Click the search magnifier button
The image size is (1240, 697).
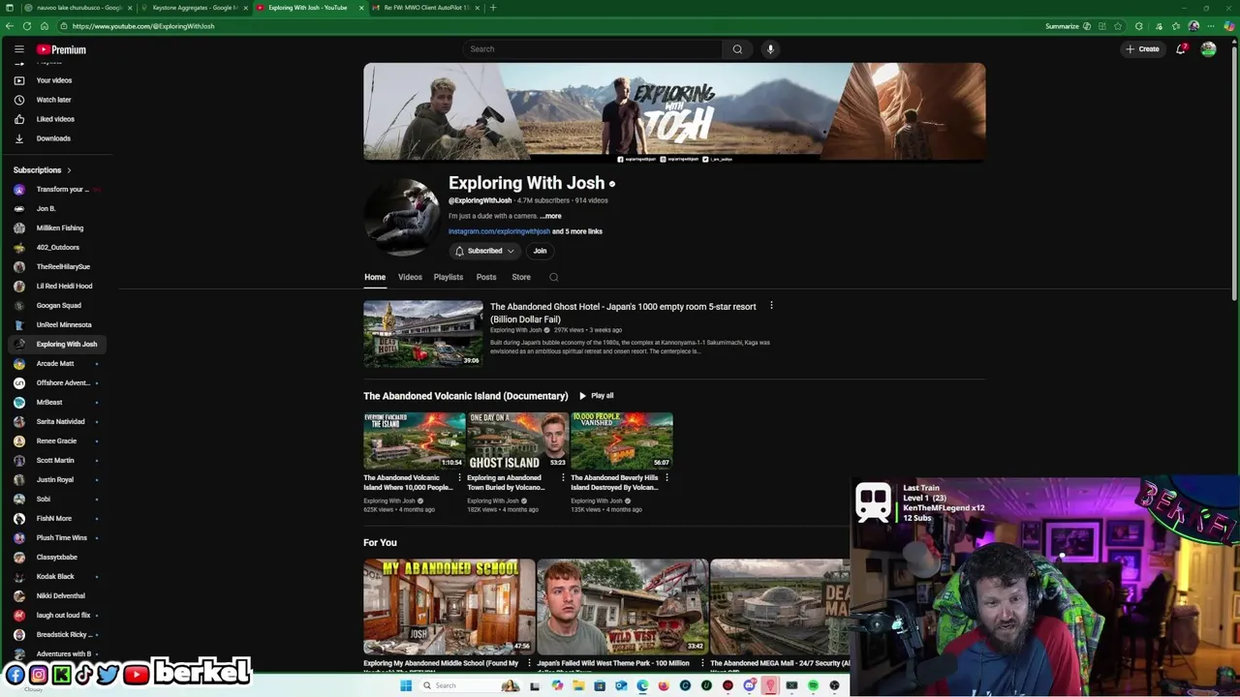(737, 49)
